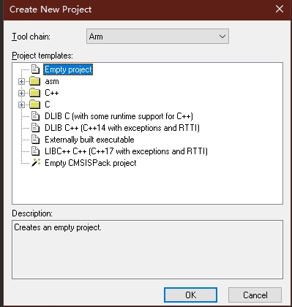Expand the C++ tree node
This screenshot has width=292, height=307.
point(21,93)
